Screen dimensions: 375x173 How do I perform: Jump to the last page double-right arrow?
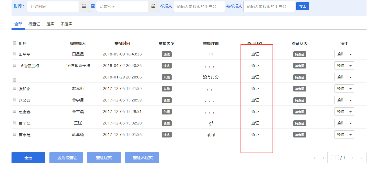362,158
